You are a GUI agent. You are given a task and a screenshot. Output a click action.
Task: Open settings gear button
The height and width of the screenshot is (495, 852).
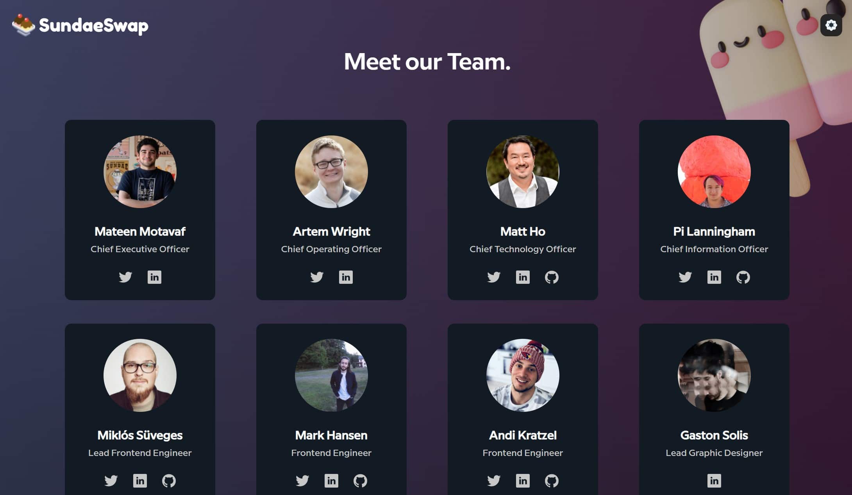click(x=831, y=25)
